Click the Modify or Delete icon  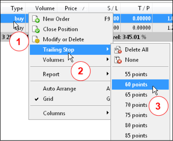[x=36, y=39]
